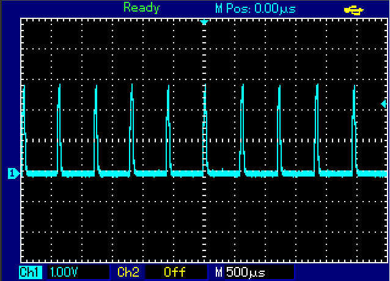Select the Ch2 channel label
The width and height of the screenshot is (390, 281).
pos(128,272)
